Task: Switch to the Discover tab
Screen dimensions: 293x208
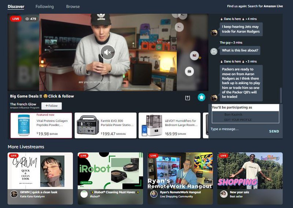Action: point(16,7)
